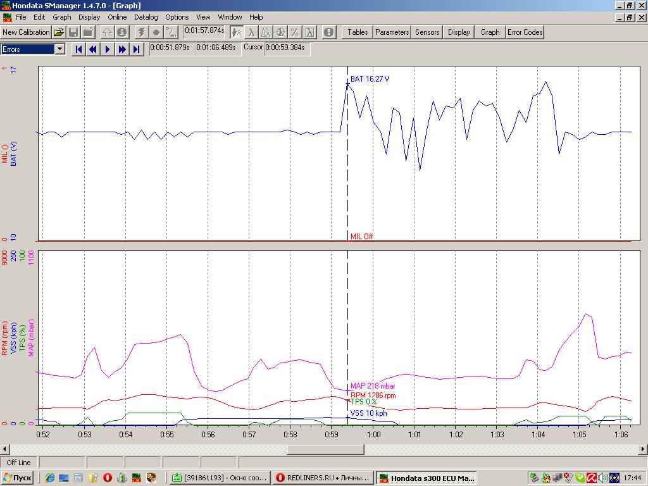
Task: Click the BAT 16.27 V cursor label
Action: point(370,79)
